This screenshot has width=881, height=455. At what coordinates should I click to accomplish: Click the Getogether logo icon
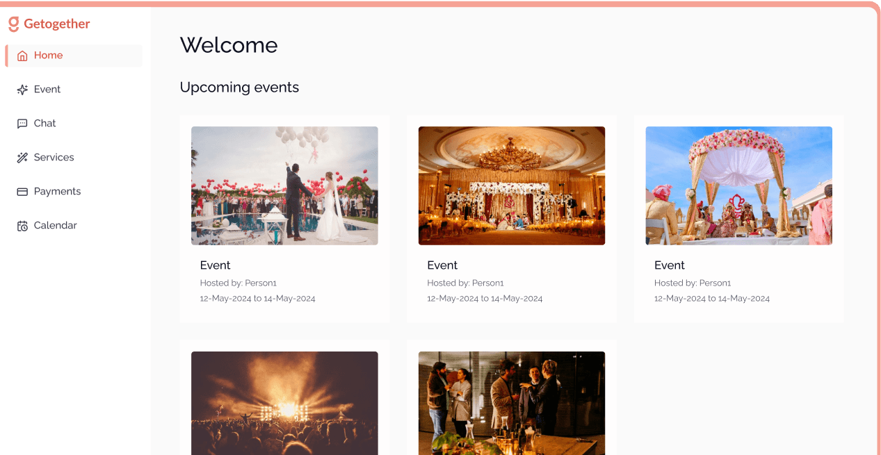pyautogui.click(x=13, y=24)
